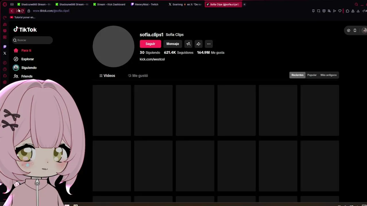Click the add-friend icon beside Mensaje

(188, 44)
